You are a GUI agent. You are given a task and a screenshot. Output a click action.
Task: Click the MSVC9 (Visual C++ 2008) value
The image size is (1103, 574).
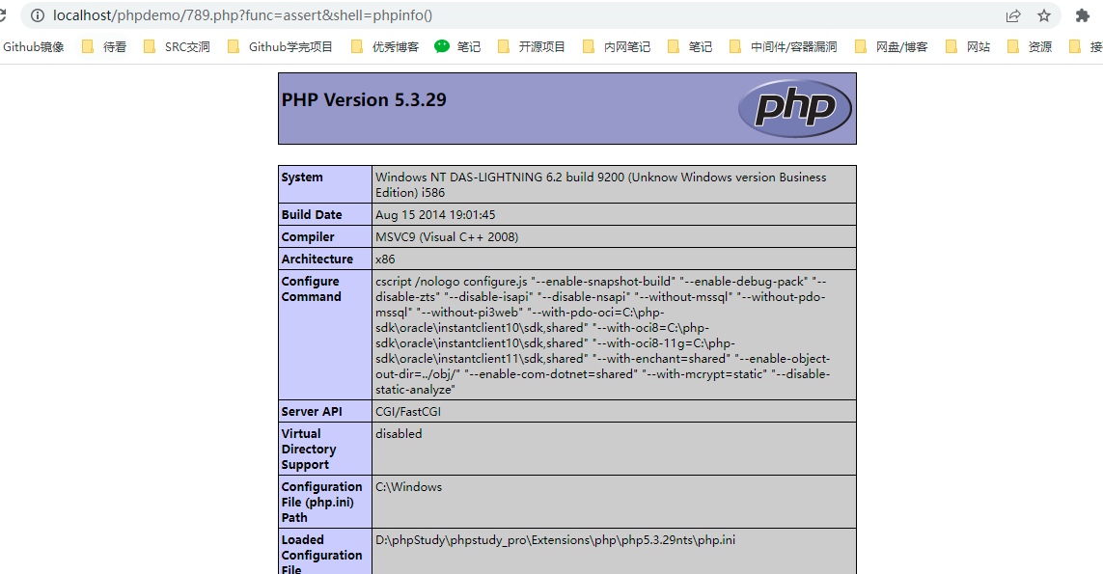pos(447,237)
